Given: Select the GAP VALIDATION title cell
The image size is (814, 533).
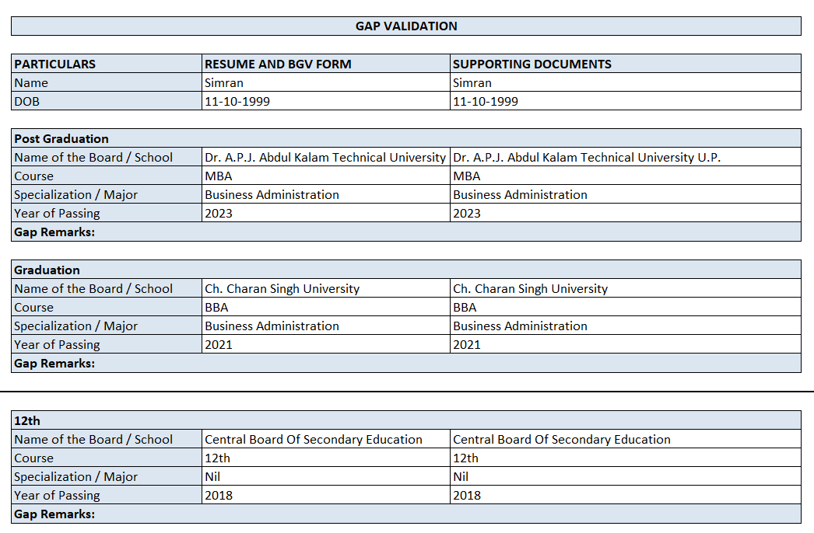Looking at the screenshot, I should (x=406, y=26).
